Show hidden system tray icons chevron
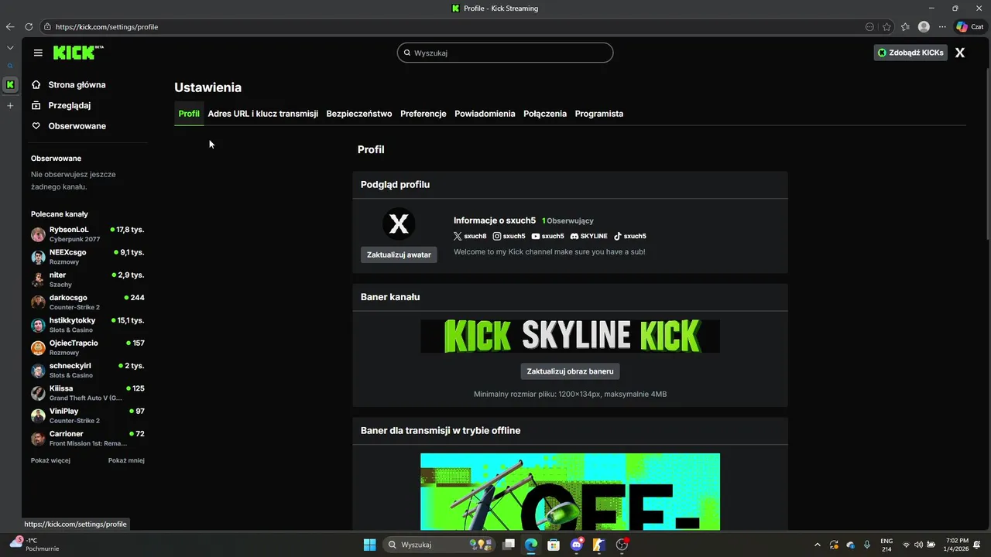991x557 pixels. (817, 545)
